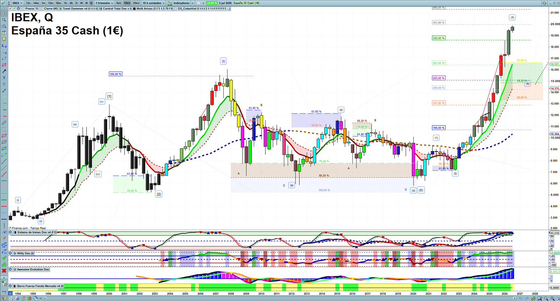Select the zoom-area rectangle tool
Viewport: 560px width, 301px height.
(x=4, y=26)
